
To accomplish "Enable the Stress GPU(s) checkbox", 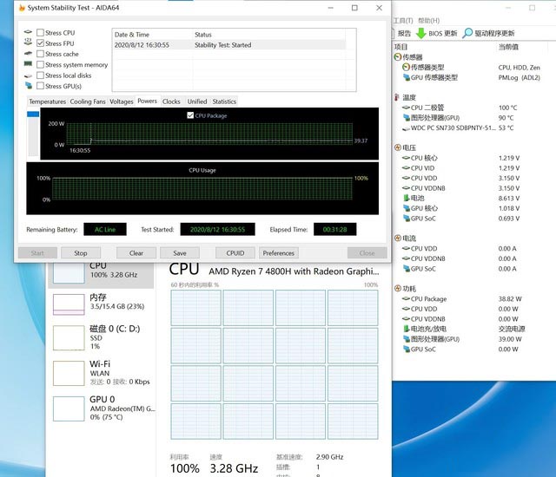I will (x=41, y=86).
